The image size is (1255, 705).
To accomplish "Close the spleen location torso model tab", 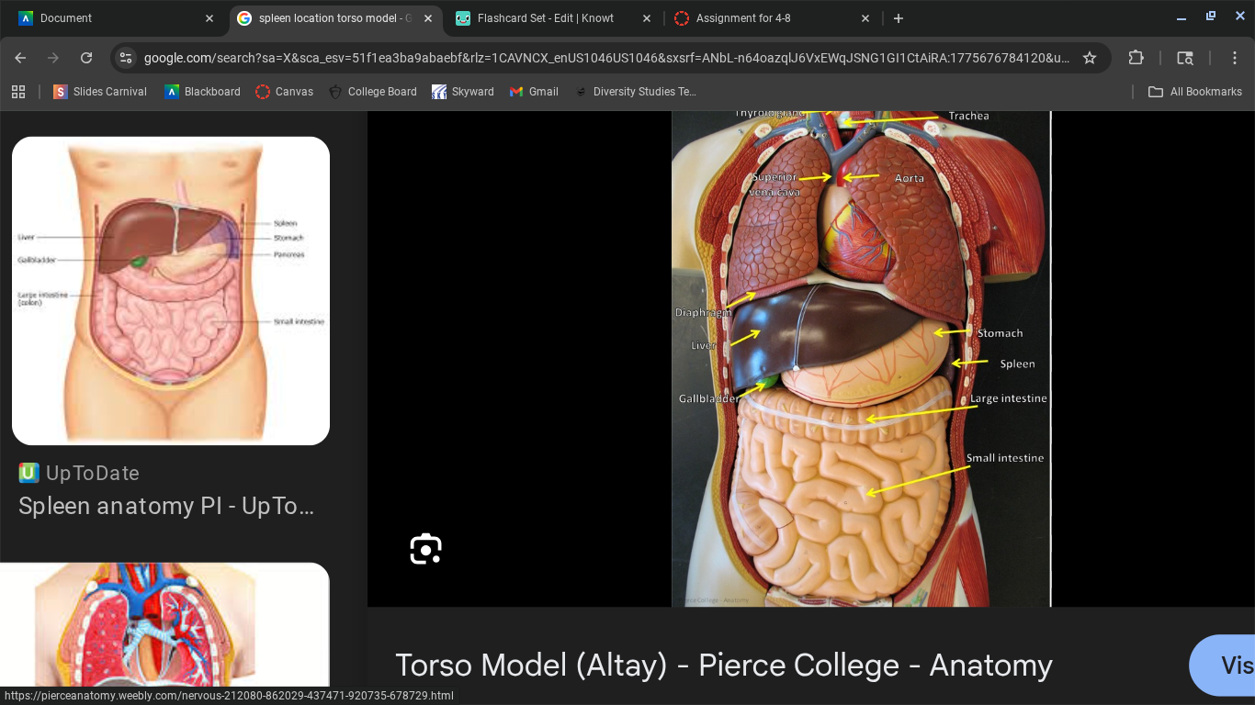I will (428, 18).
